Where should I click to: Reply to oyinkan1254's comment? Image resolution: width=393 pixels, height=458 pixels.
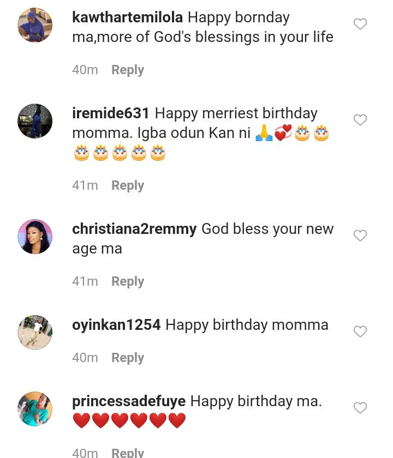(x=128, y=358)
